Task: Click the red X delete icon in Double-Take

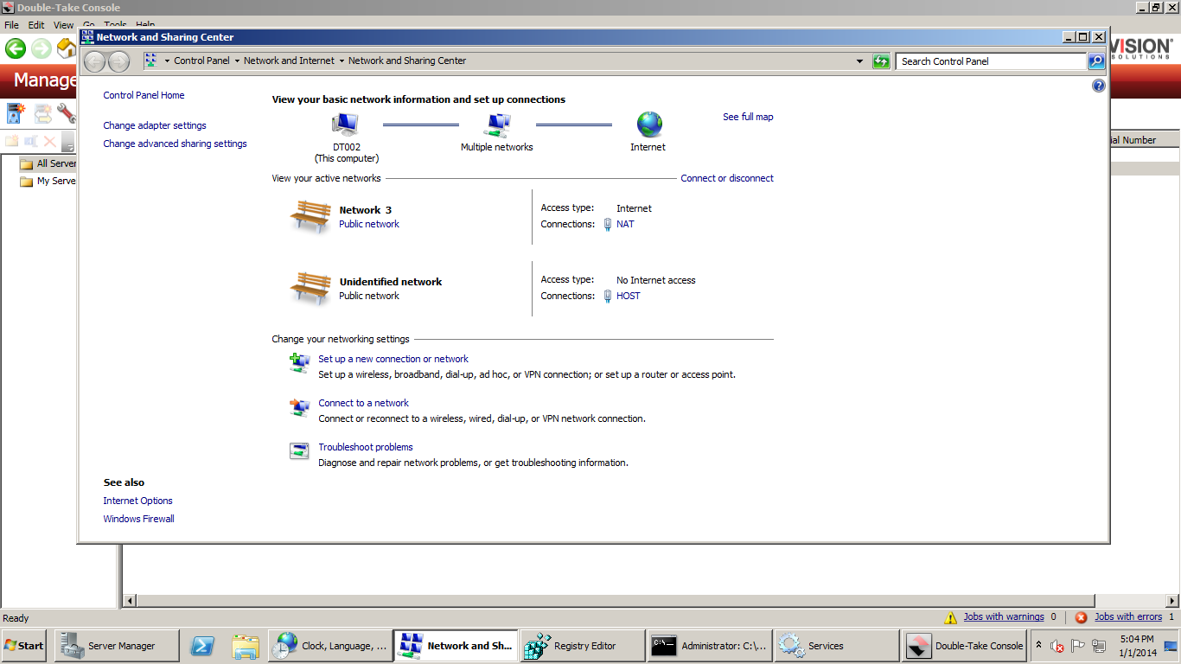Action: click(x=49, y=141)
